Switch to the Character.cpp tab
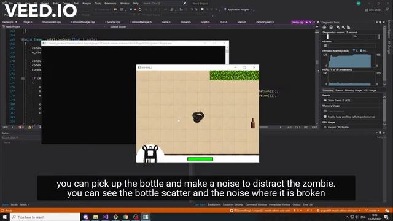The height and width of the screenshot is (221, 393). [x=112, y=22]
